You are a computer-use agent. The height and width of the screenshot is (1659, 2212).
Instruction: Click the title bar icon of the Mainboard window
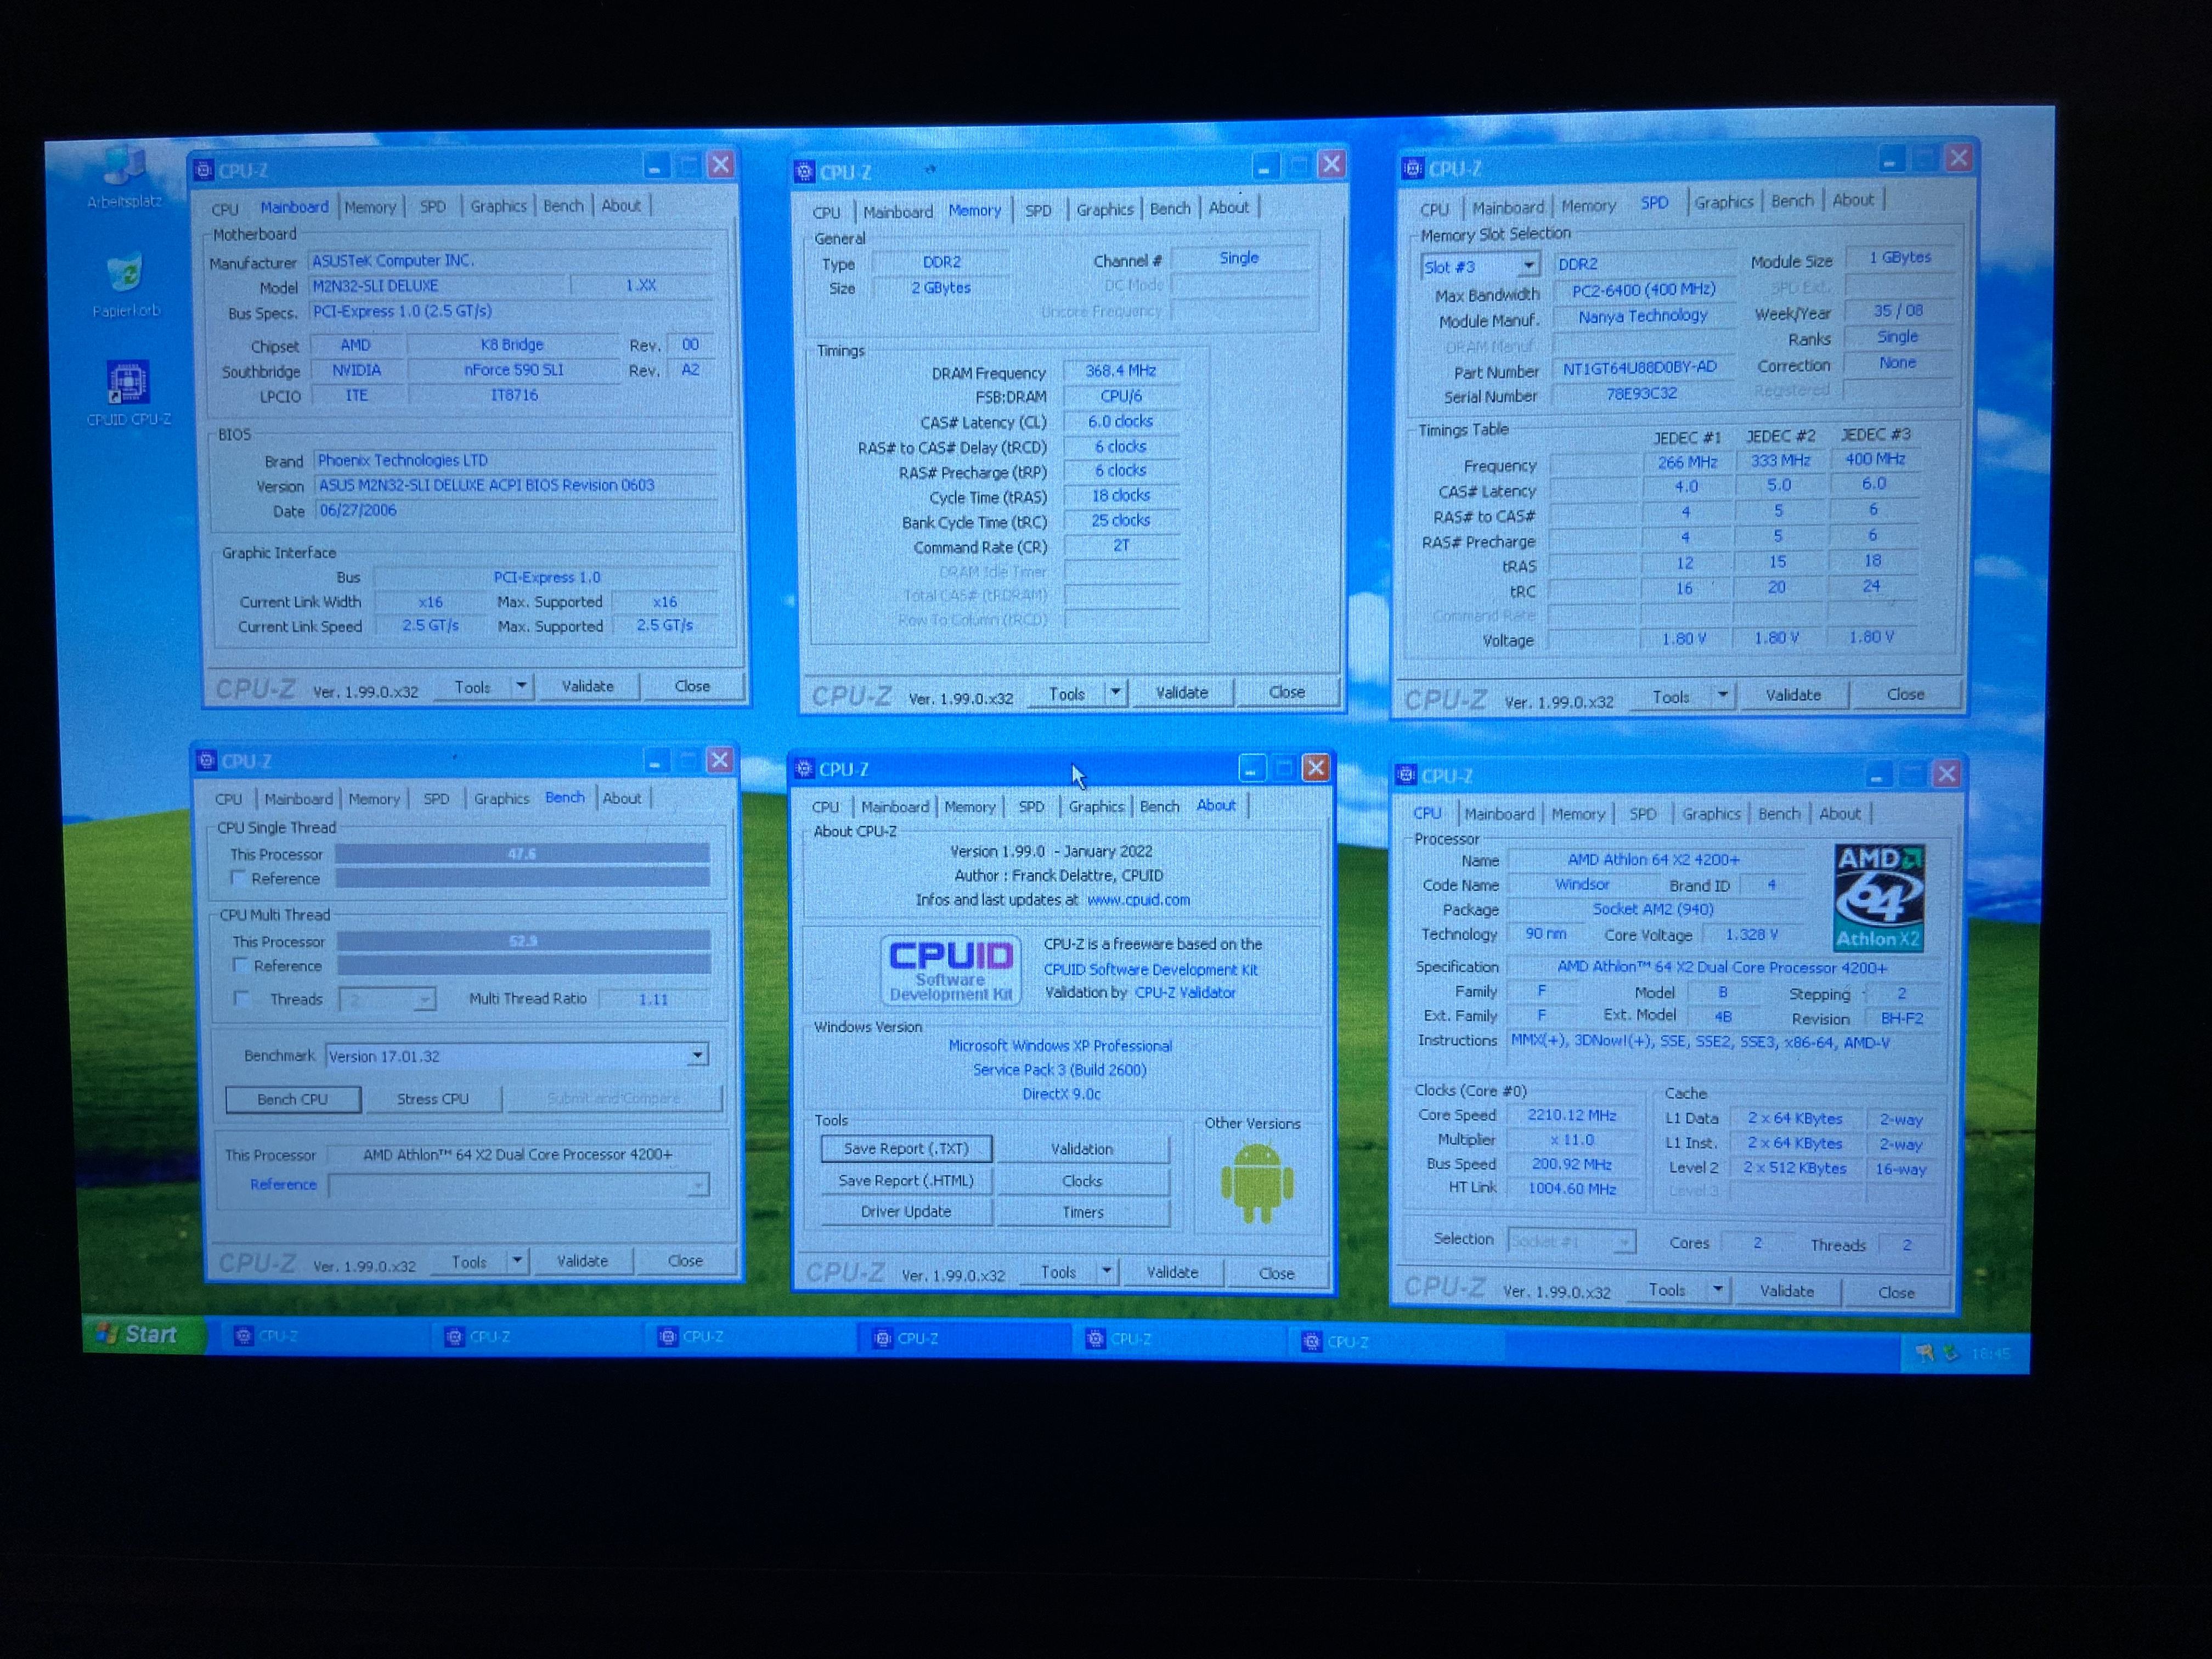(x=203, y=170)
